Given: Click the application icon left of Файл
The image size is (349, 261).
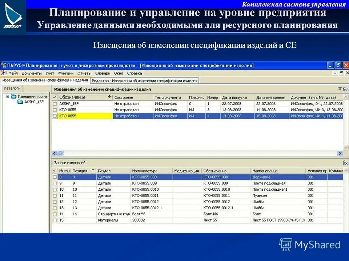Looking at the screenshot, I should click(x=4, y=73).
